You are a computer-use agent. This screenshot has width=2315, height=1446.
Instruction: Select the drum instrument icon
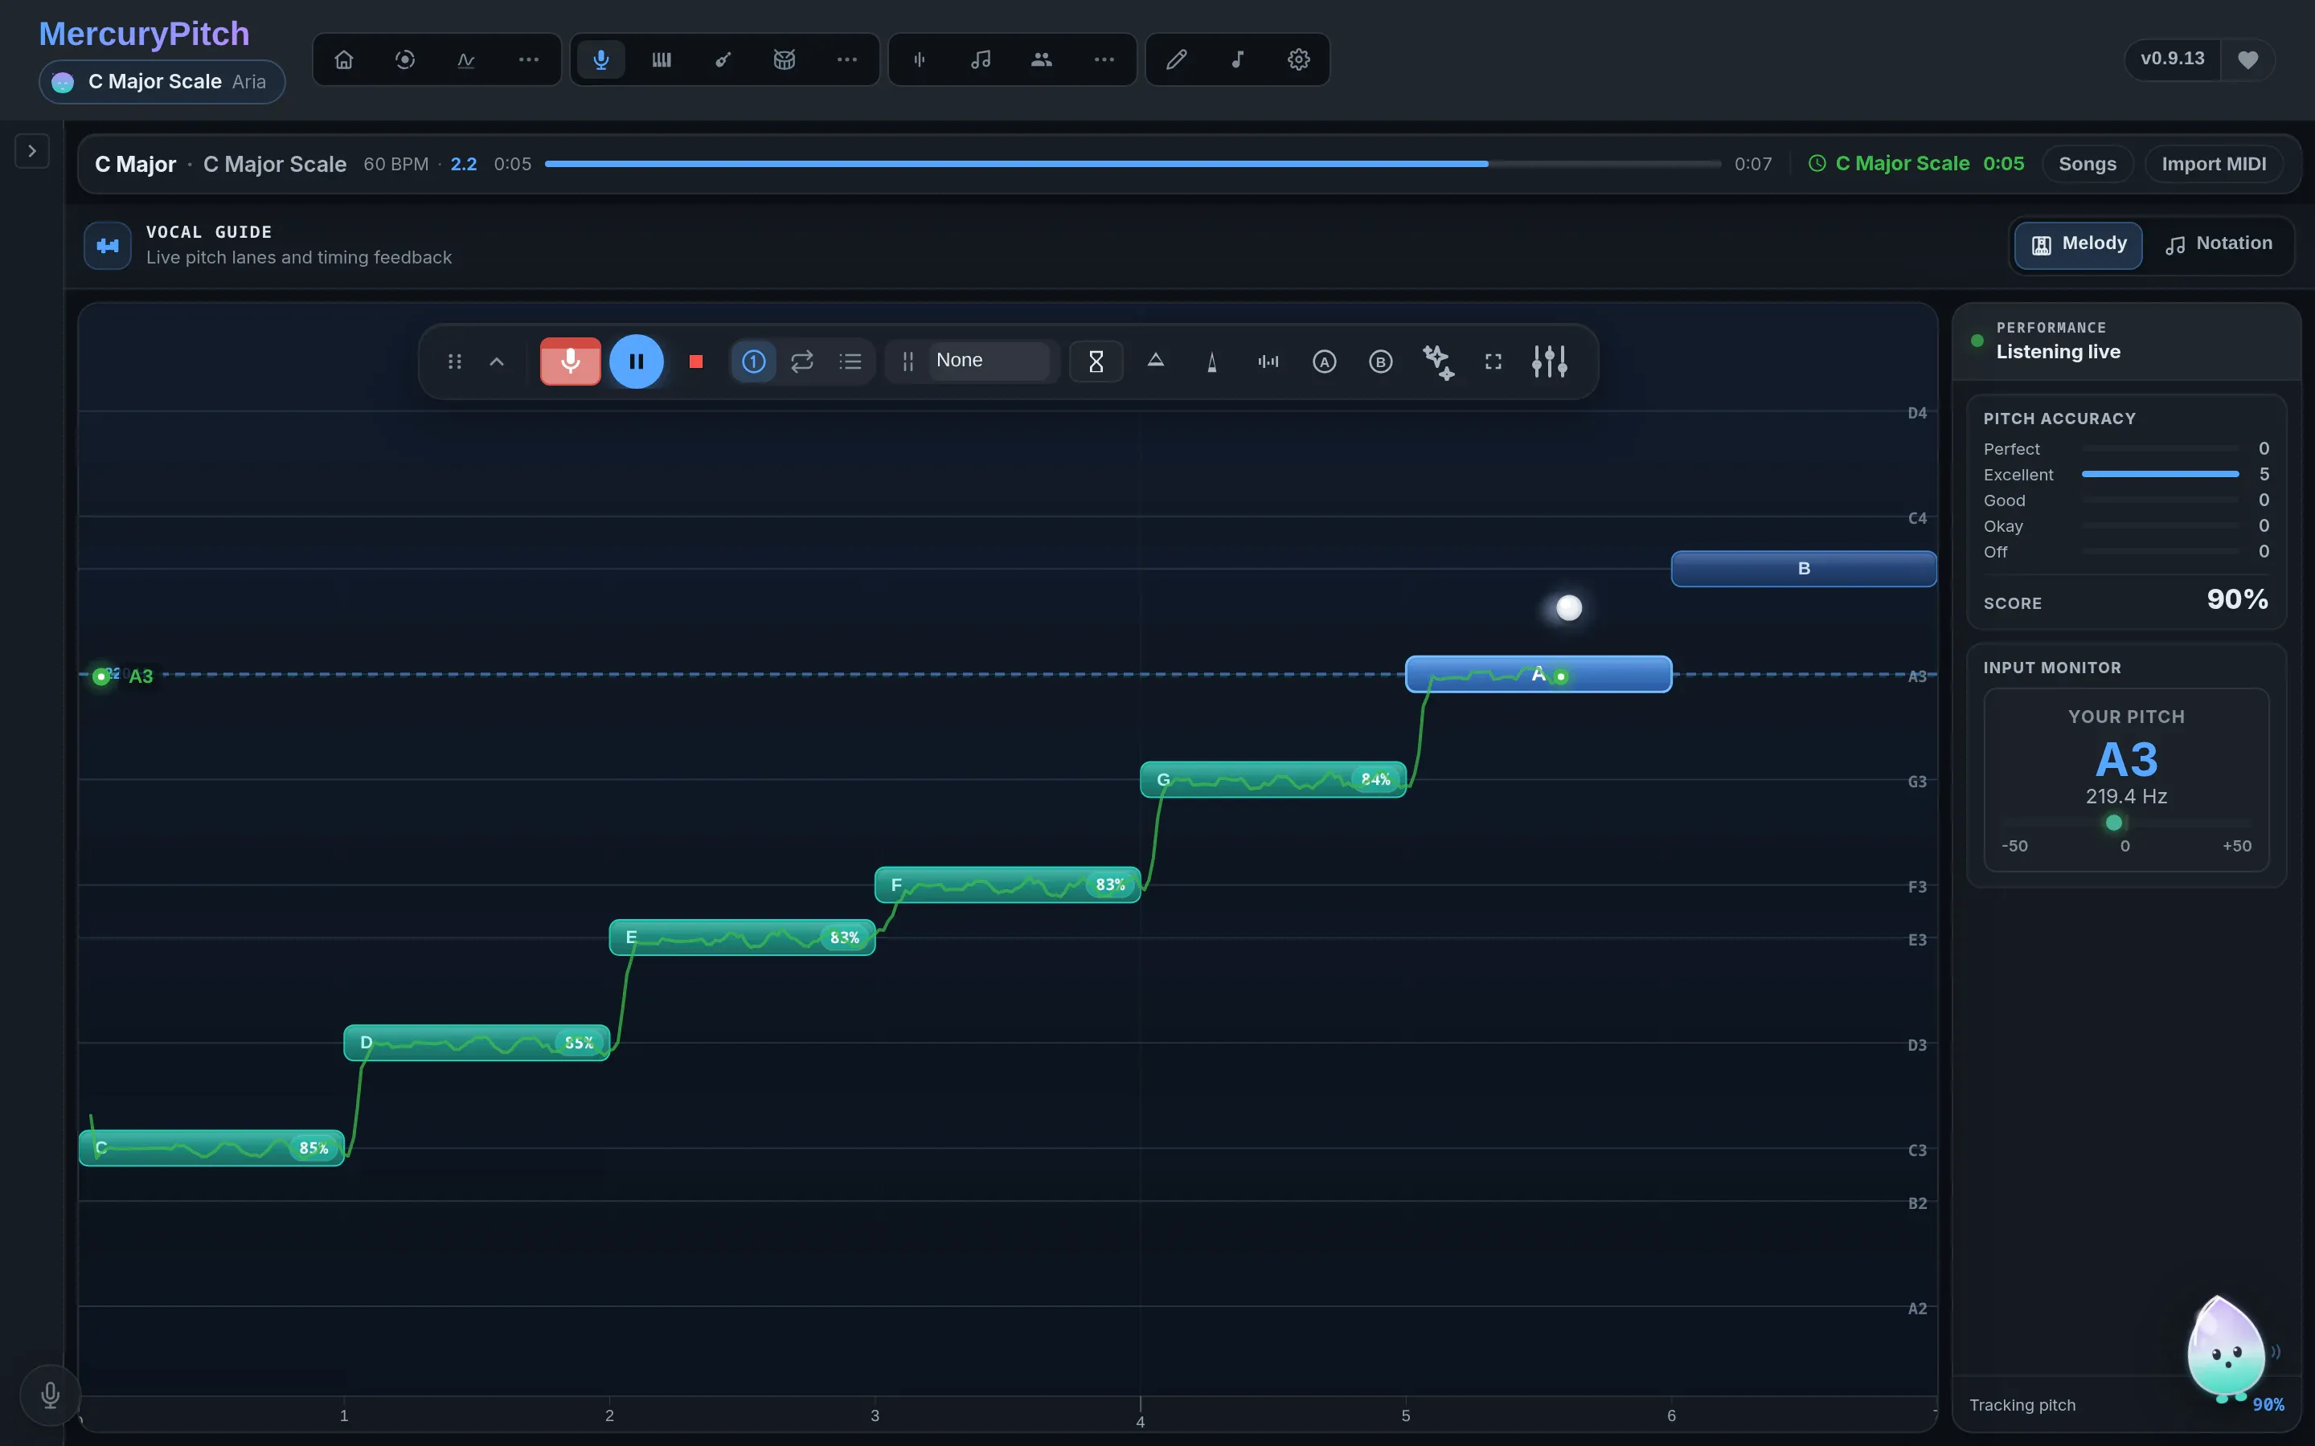pyautogui.click(x=785, y=59)
